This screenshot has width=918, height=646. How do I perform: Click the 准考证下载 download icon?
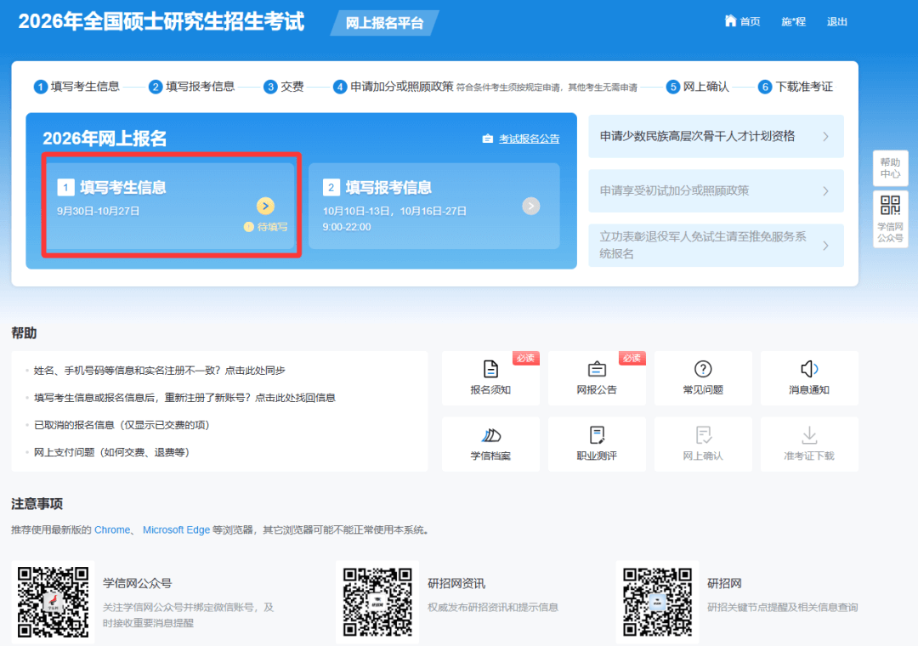(x=809, y=435)
